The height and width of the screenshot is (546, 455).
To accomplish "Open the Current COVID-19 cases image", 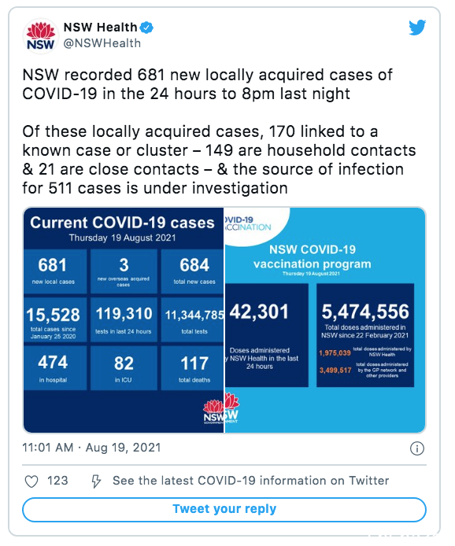I will click(x=124, y=320).
